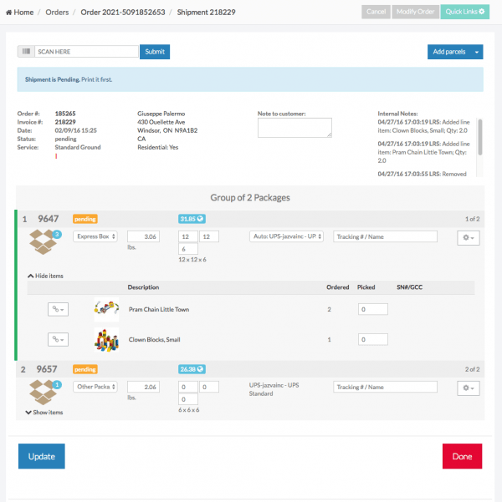Click the Shipment 218229 breadcrumb text
502x502 pixels.
click(207, 13)
